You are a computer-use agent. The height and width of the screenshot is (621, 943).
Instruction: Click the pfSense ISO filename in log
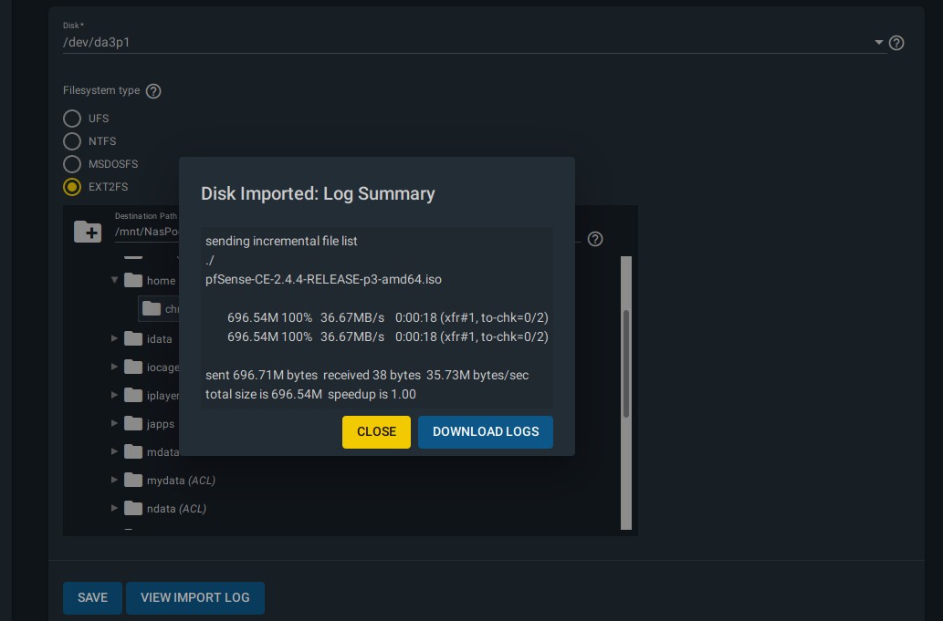click(323, 279)
